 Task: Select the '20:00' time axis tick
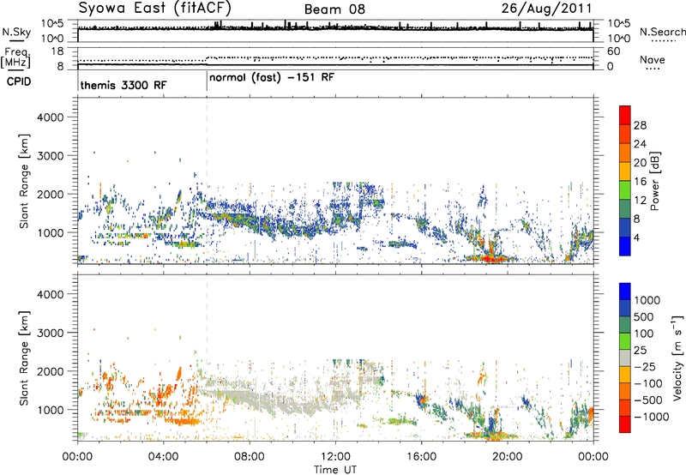point(508,457)
